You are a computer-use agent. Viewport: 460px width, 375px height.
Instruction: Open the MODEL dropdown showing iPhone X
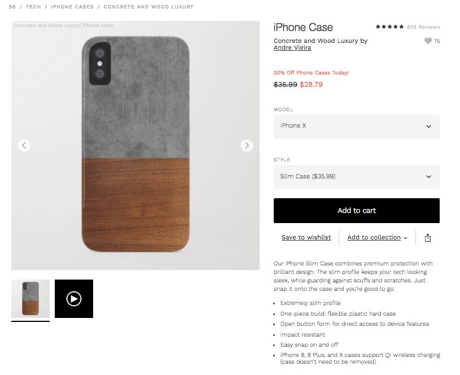356,127
